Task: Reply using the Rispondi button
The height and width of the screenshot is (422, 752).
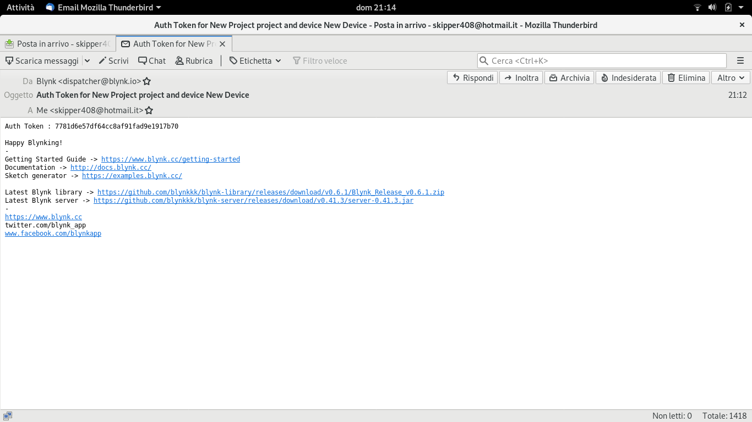Action: [x=473, y=78]
